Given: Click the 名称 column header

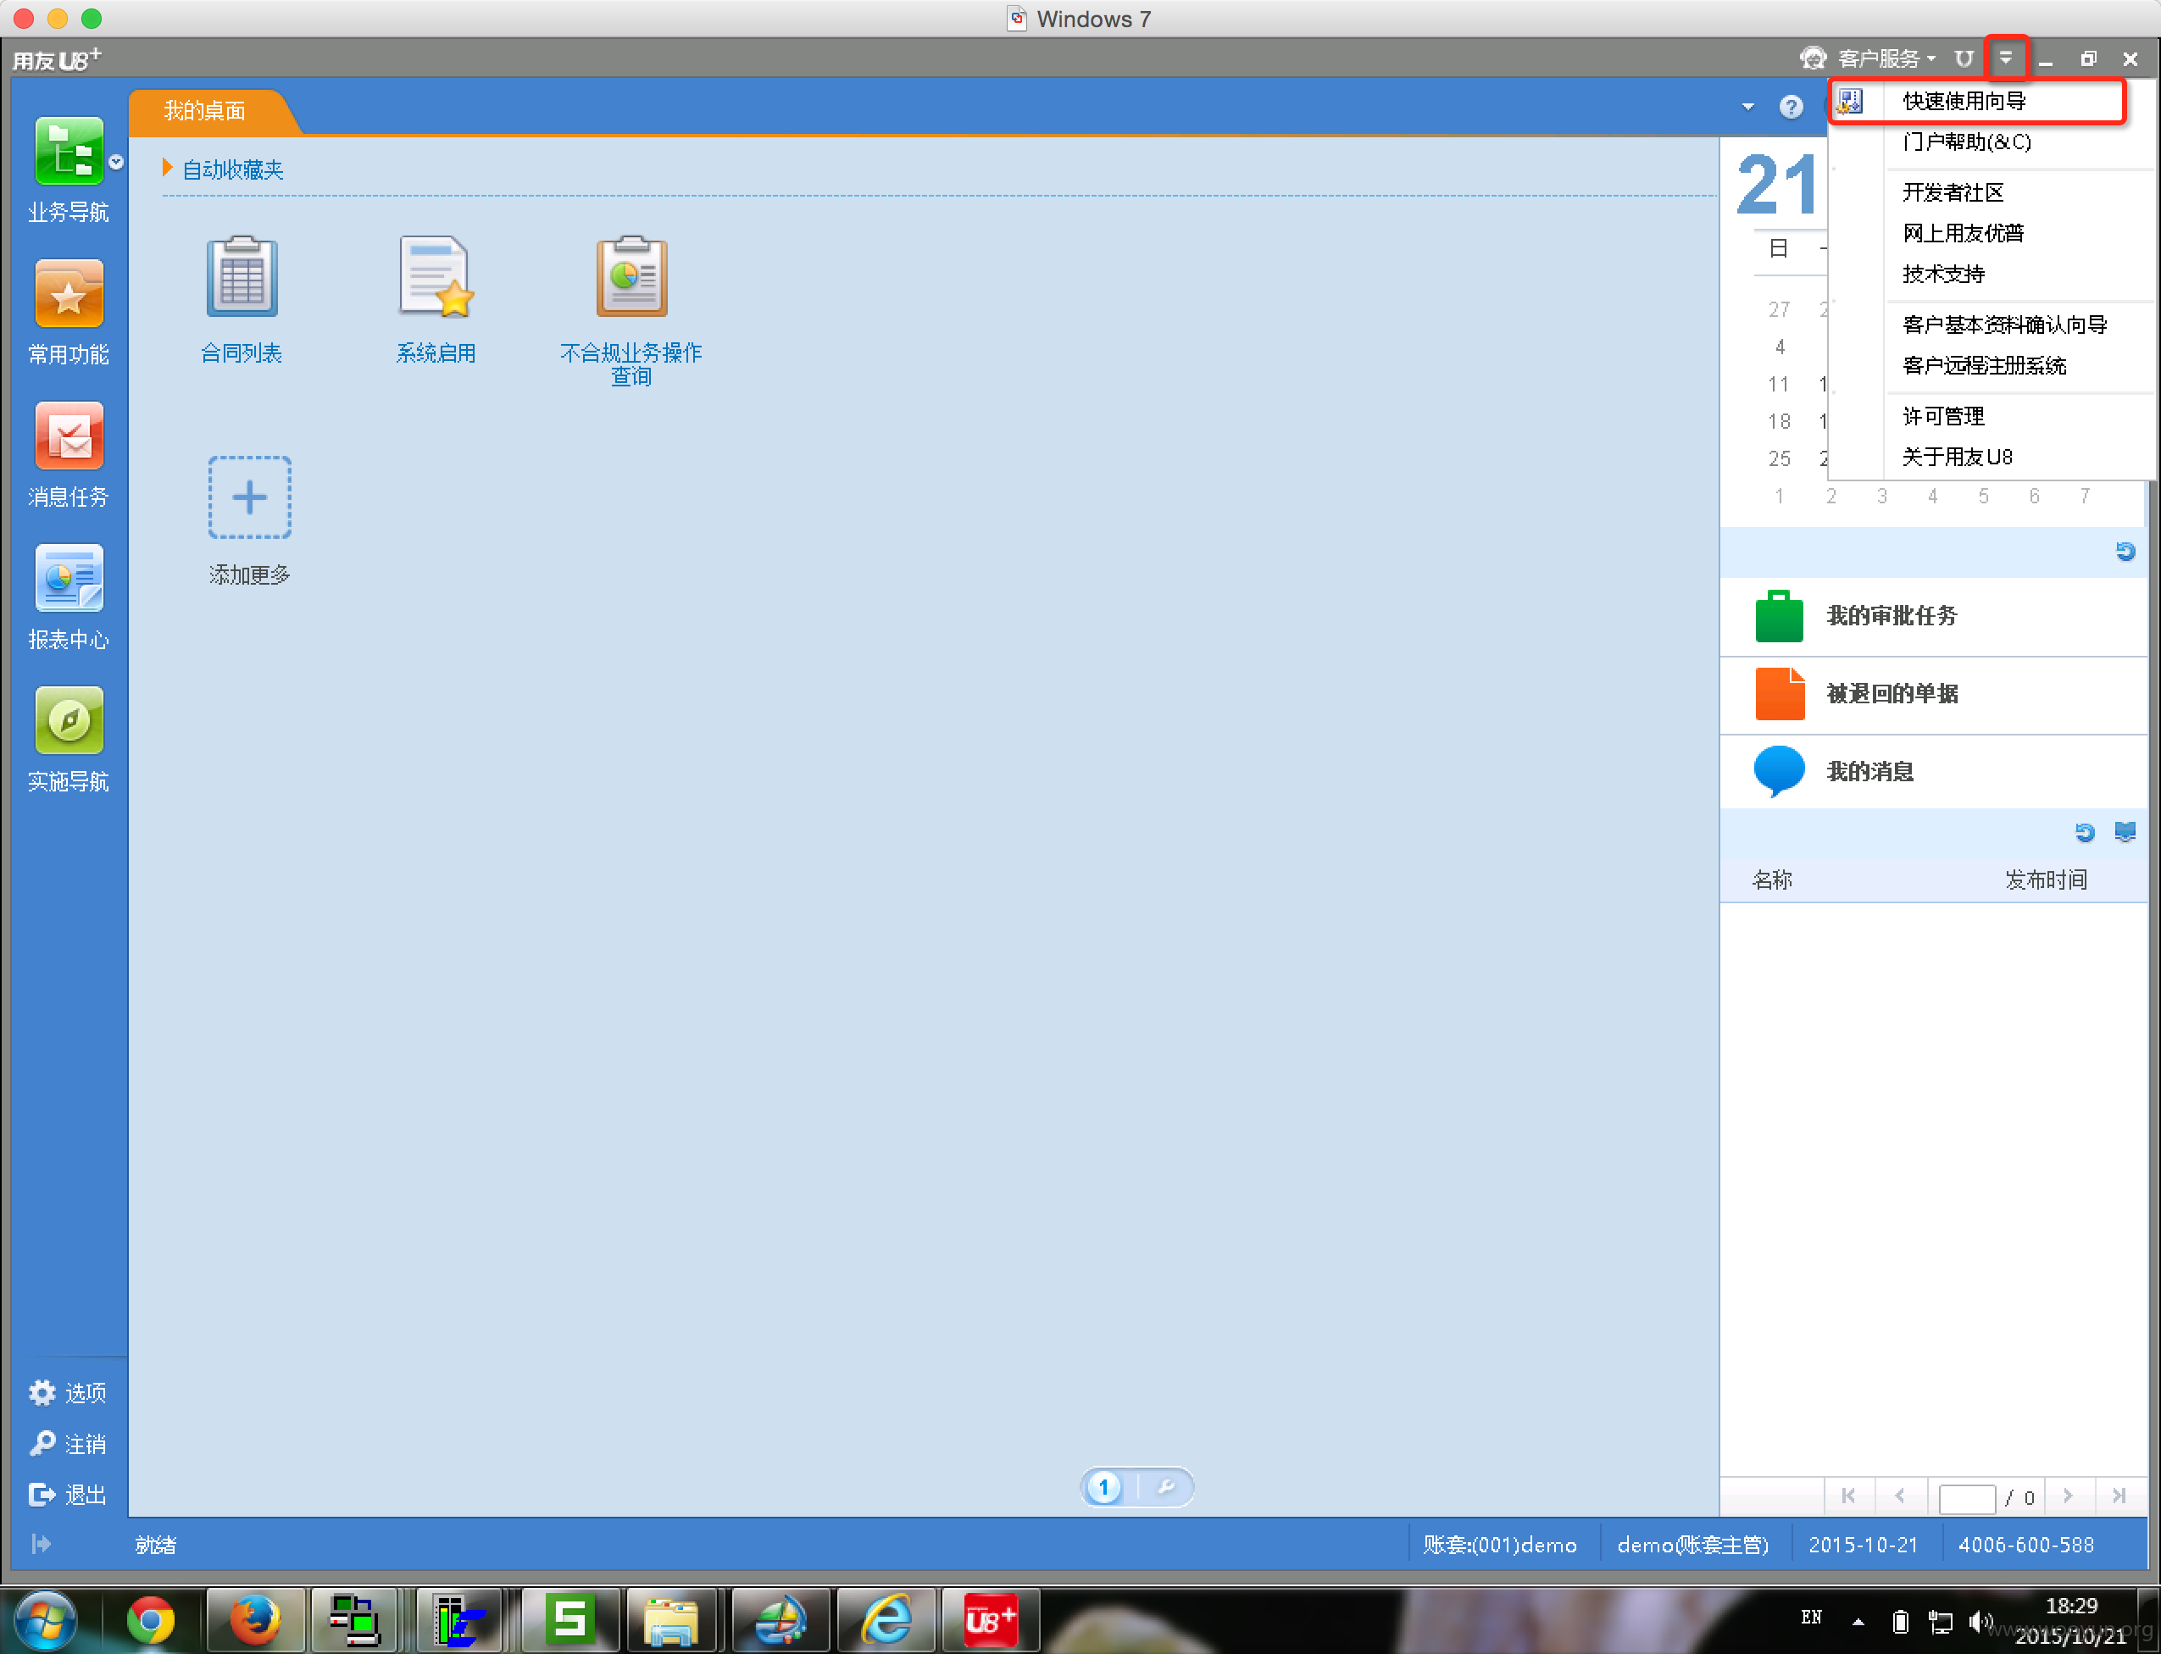Looking at the screenshot, I should coord(1773,880).
